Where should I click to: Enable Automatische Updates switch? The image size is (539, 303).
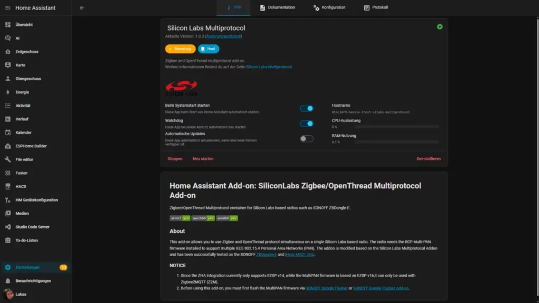coord(306,139)
